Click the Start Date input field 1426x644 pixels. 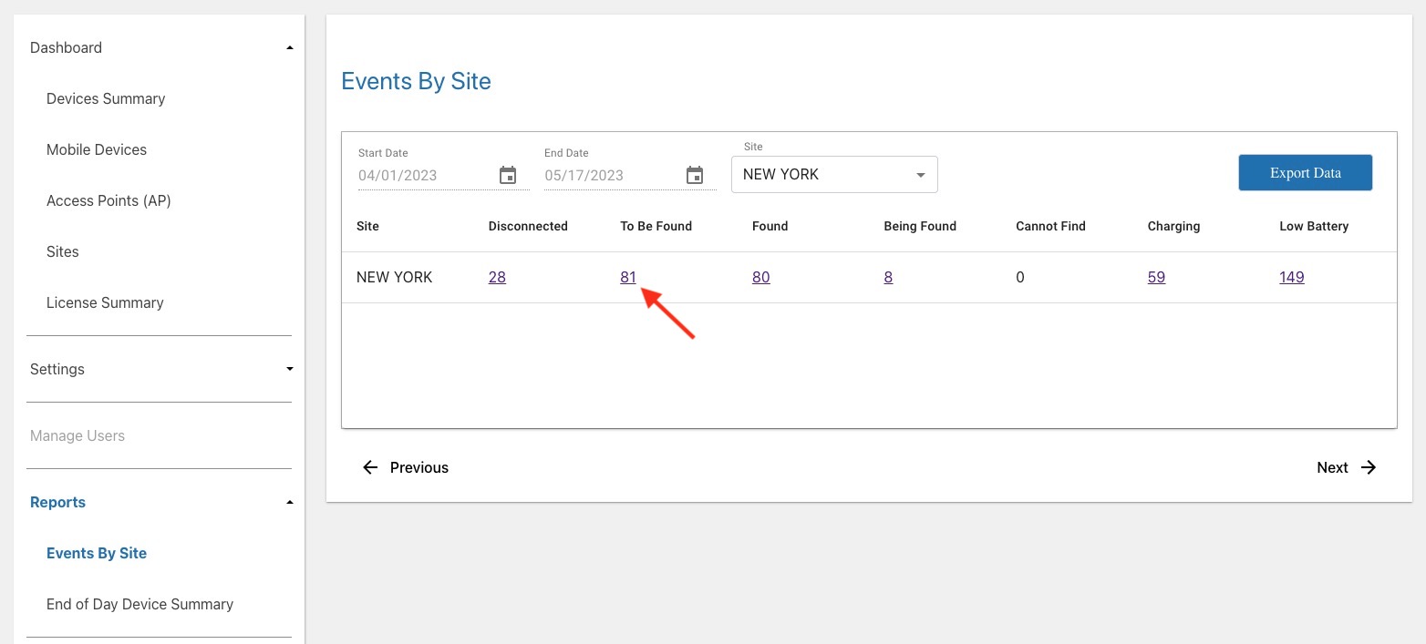425,175
